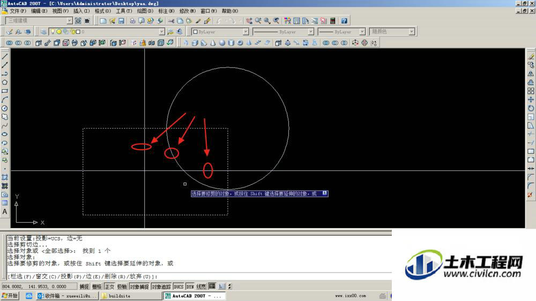Click the Workspace settings gear icon
Viewport: 536px width, 301px height.
(x=78, y=21)
